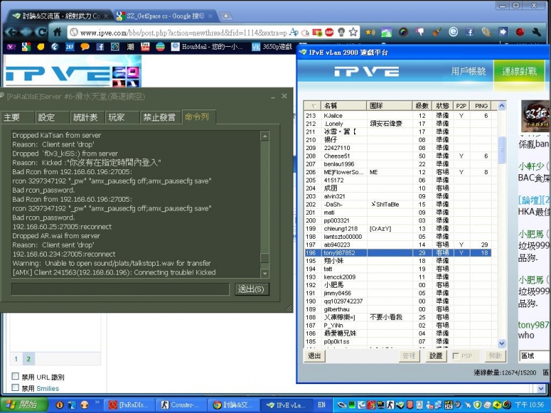Click the thumbs-down extension icon in Chrome toolbar
The width and height of the screenshot is (551, 413).
point(419,32)
